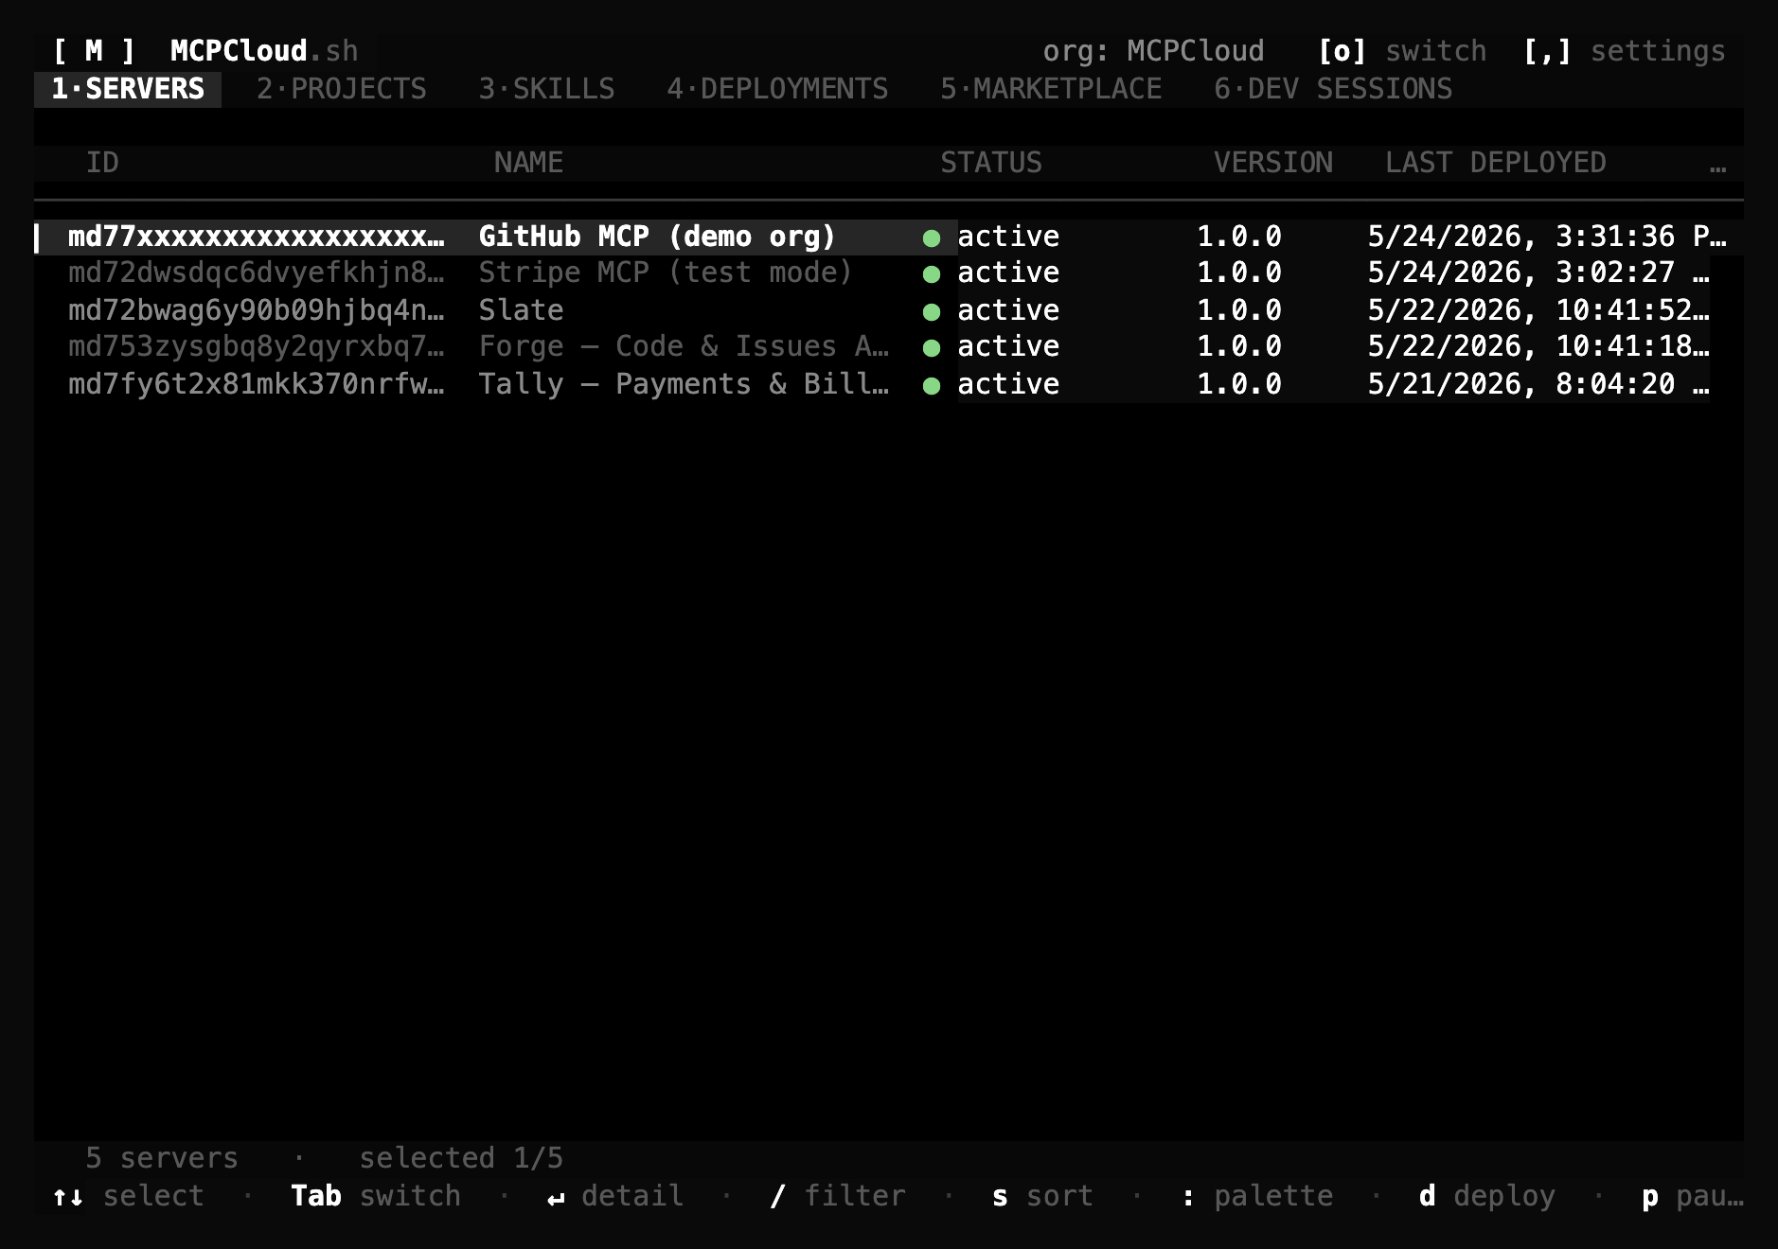The image size is (1778, 1249).
Task: Click the 5/21/2026, 8:04:20 deploy timestamp
Action: tap(1538, 384)
